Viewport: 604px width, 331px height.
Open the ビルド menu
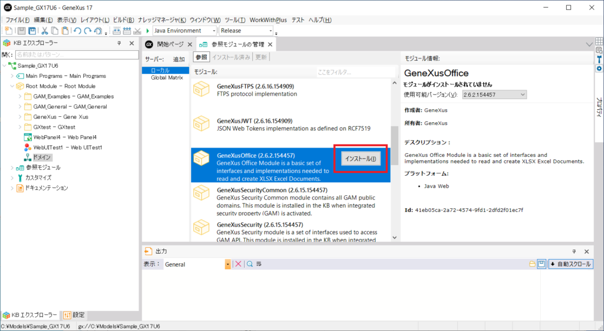(x=123, y=20)
